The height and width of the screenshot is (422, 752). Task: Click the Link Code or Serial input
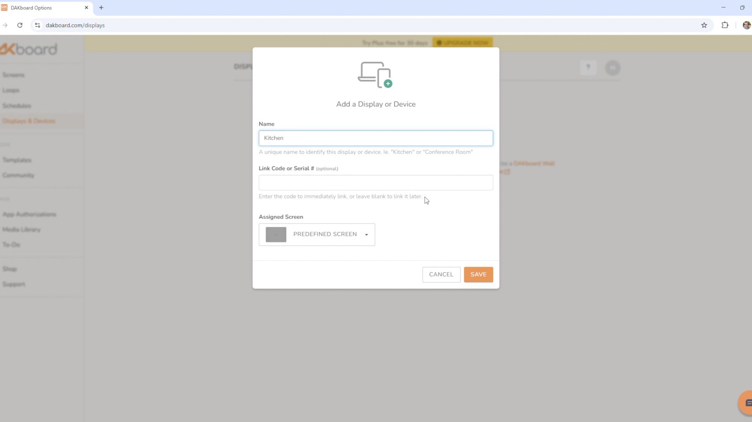375,183
